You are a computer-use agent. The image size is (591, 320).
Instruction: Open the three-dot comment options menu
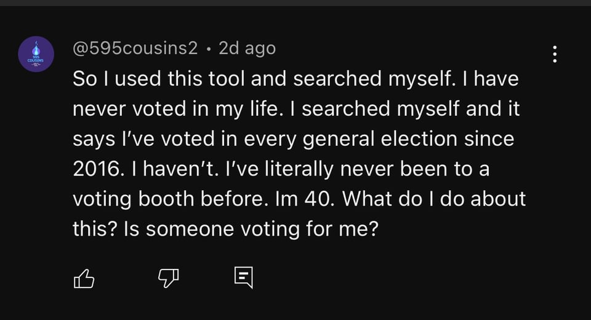click(x=555, y=54)
